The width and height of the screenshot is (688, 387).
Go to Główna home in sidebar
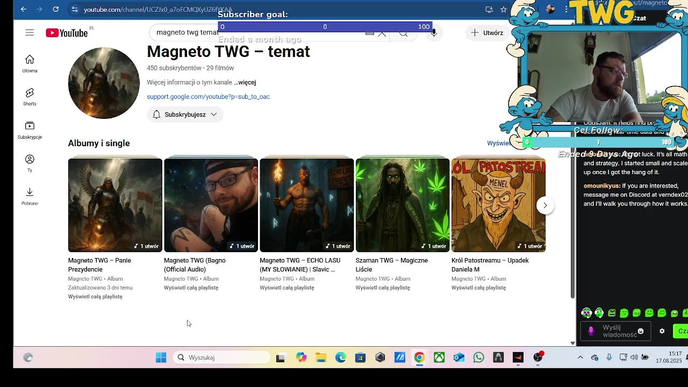[x=30, y=63]
